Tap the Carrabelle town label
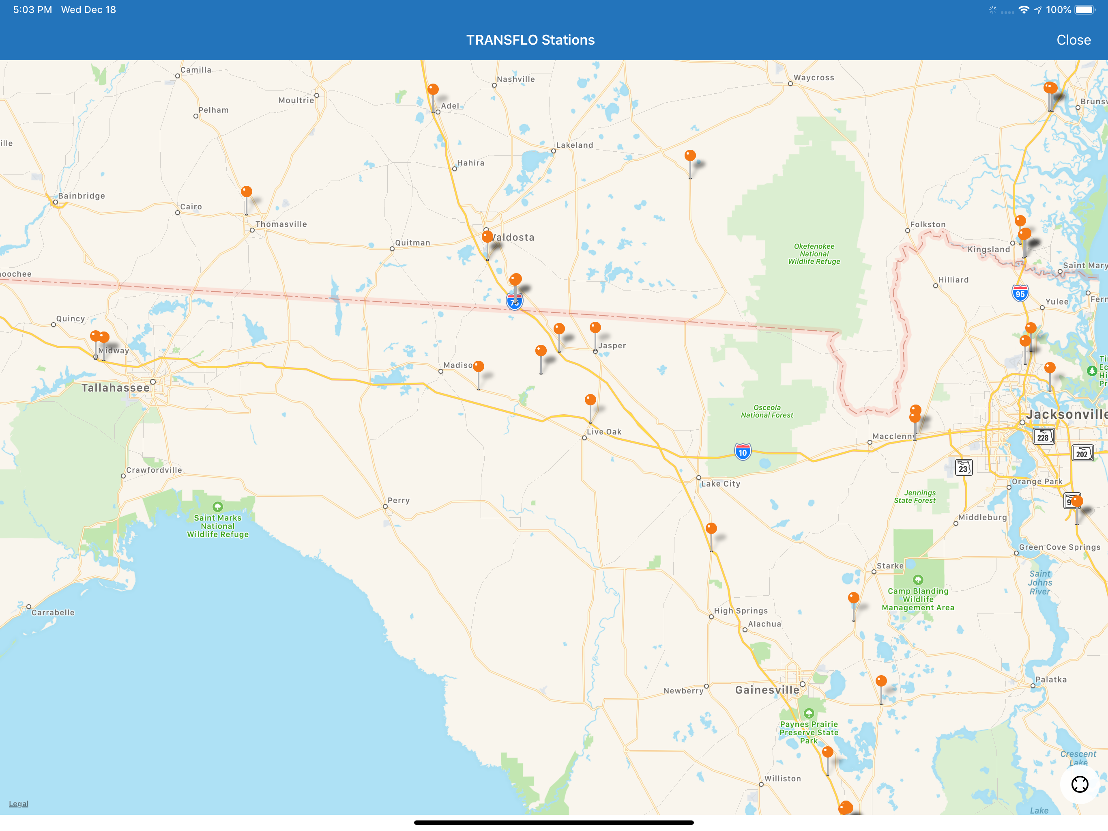The height and width of the screenshot is (831, 1108). (53, 612)
